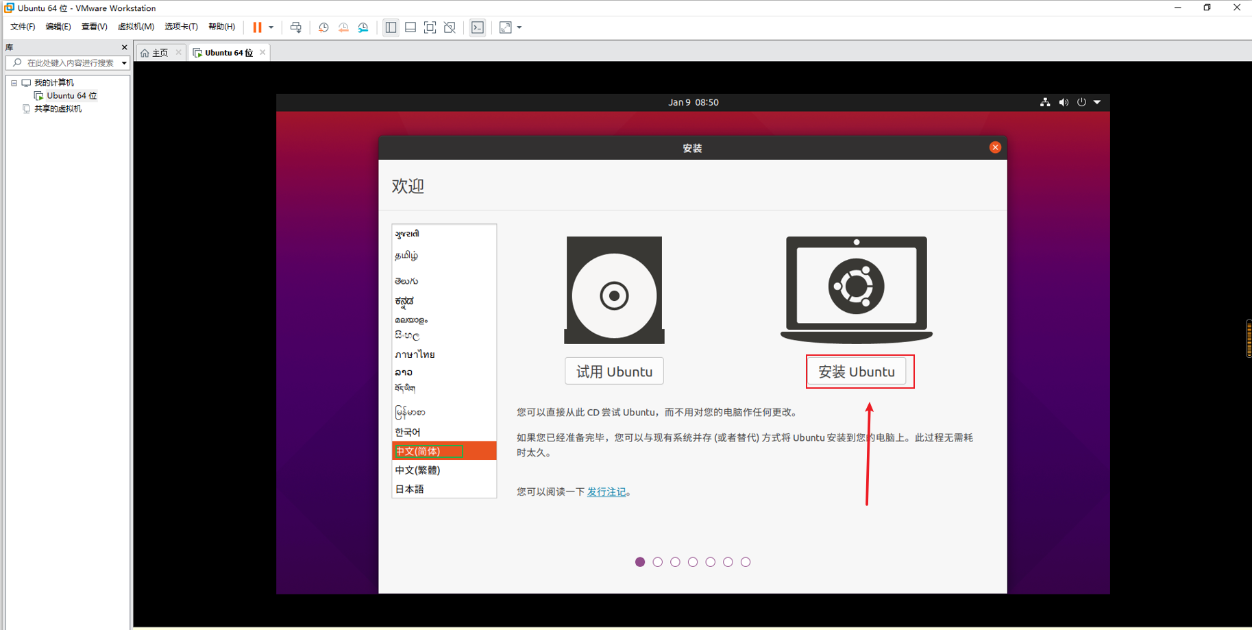Click the CD disc image above 试用 Ubuntu
Screen dimensions: 1252x630
(x=614, y=290)
